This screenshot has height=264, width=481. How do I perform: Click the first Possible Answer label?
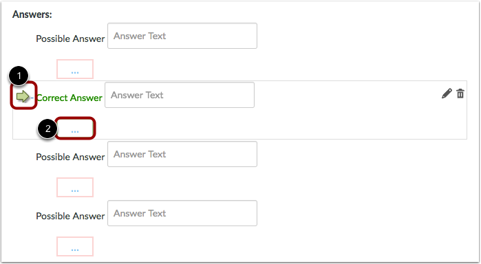(70, 38)
